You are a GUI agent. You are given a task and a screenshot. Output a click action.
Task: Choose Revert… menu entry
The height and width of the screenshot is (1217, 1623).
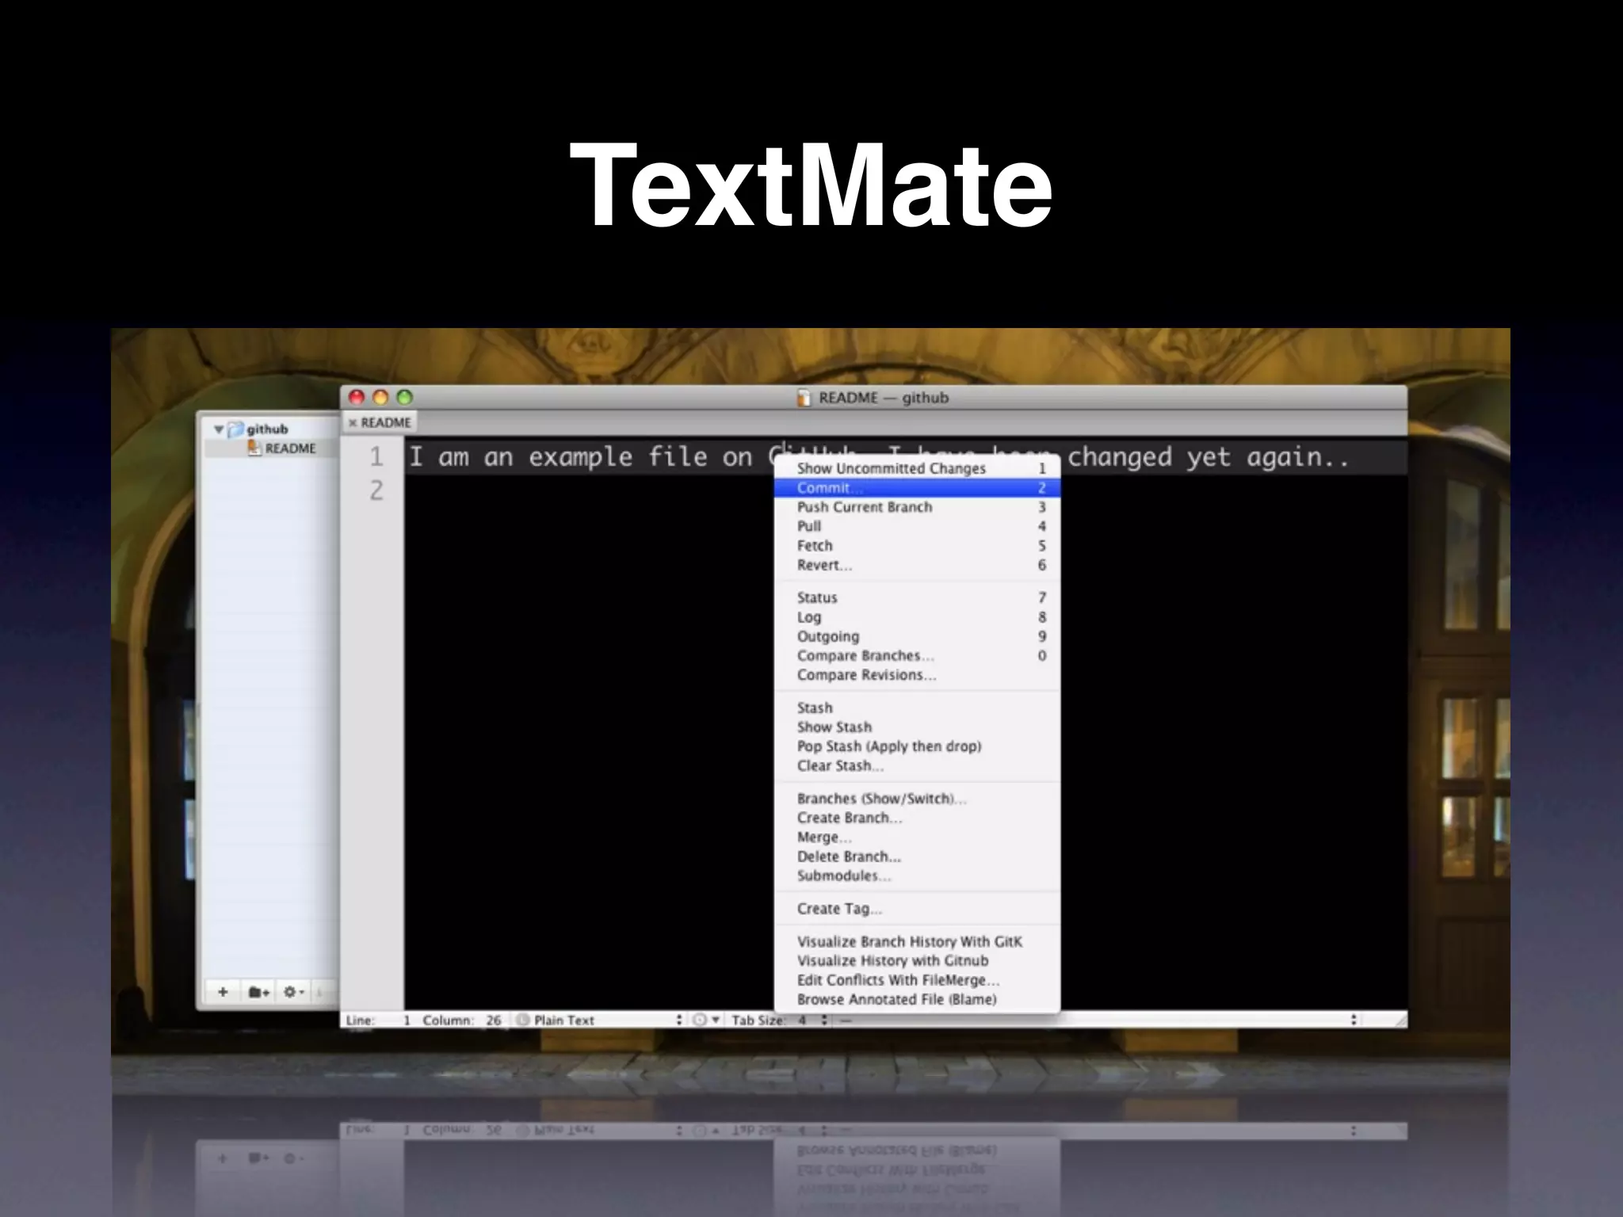(917, 565)
